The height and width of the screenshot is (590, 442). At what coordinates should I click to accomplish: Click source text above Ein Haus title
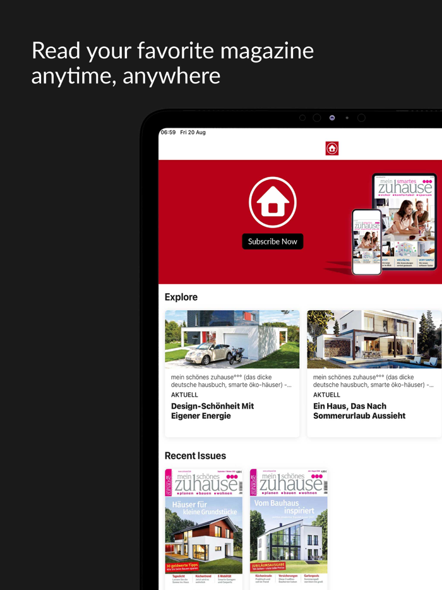[x=373, y=381]
